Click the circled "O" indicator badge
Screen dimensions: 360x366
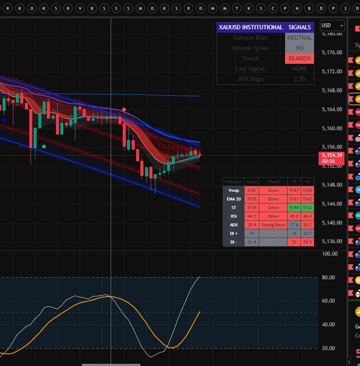tap(31, 8)
